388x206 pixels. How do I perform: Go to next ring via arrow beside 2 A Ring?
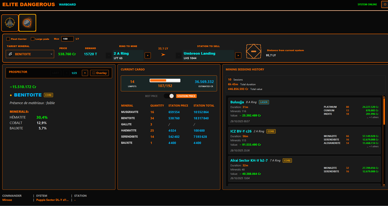148,55
